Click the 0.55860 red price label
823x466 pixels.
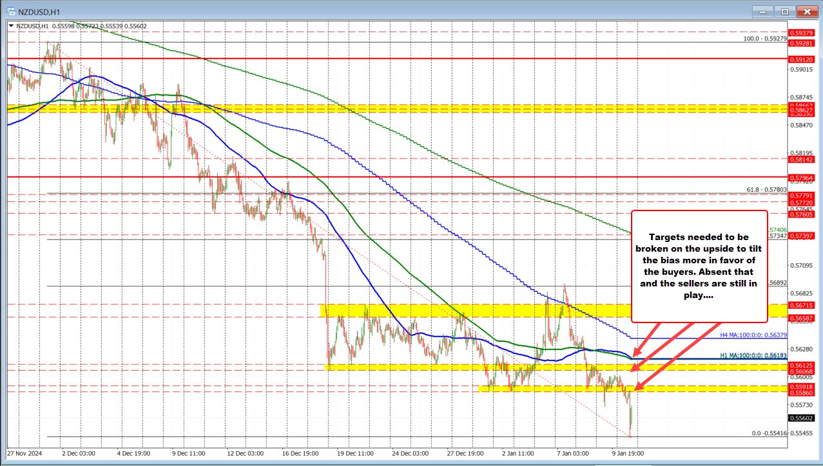tap(801, 391)
